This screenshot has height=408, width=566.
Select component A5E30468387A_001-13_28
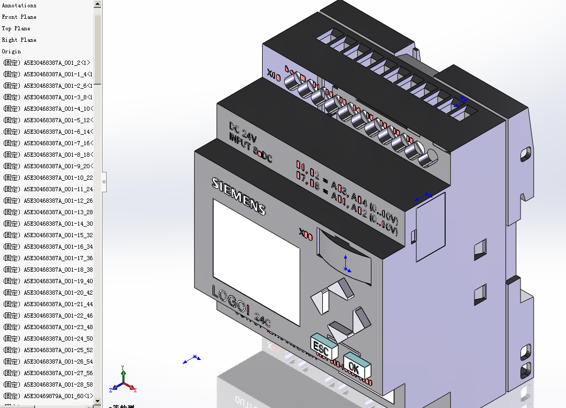(48, 212)
